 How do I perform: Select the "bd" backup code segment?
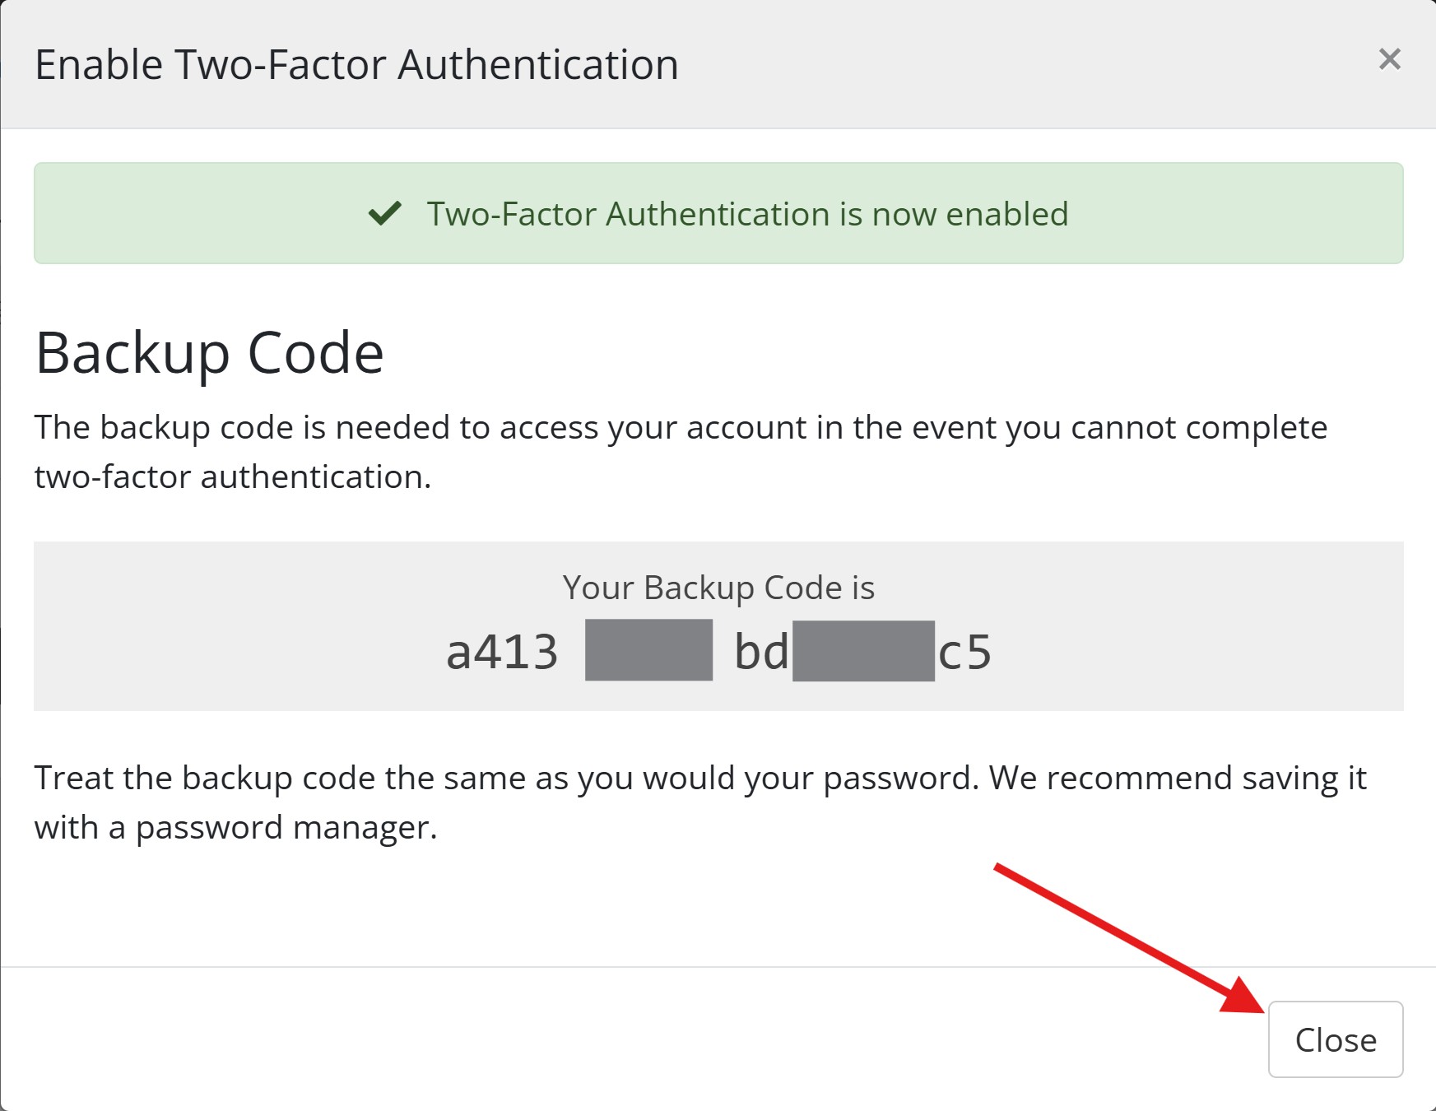(x=761, y=652)
